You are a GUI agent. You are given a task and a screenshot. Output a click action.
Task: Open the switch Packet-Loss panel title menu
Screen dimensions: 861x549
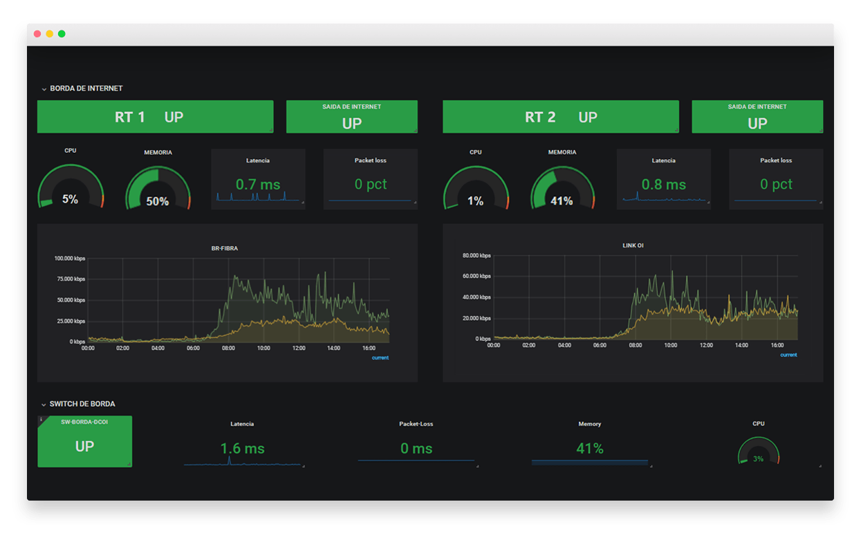[x=416, y=424]
